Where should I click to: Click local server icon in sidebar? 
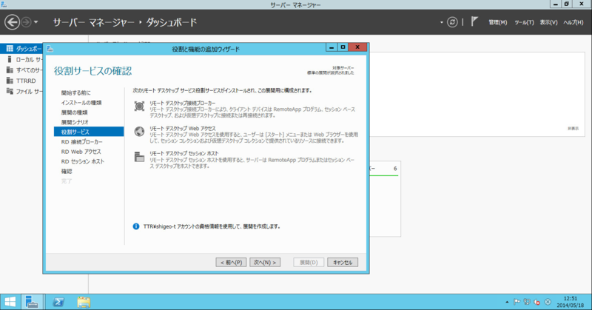pyautogui.click(x=9, y=59)
